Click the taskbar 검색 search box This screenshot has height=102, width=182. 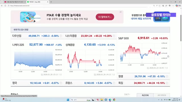tap(81, 100)
